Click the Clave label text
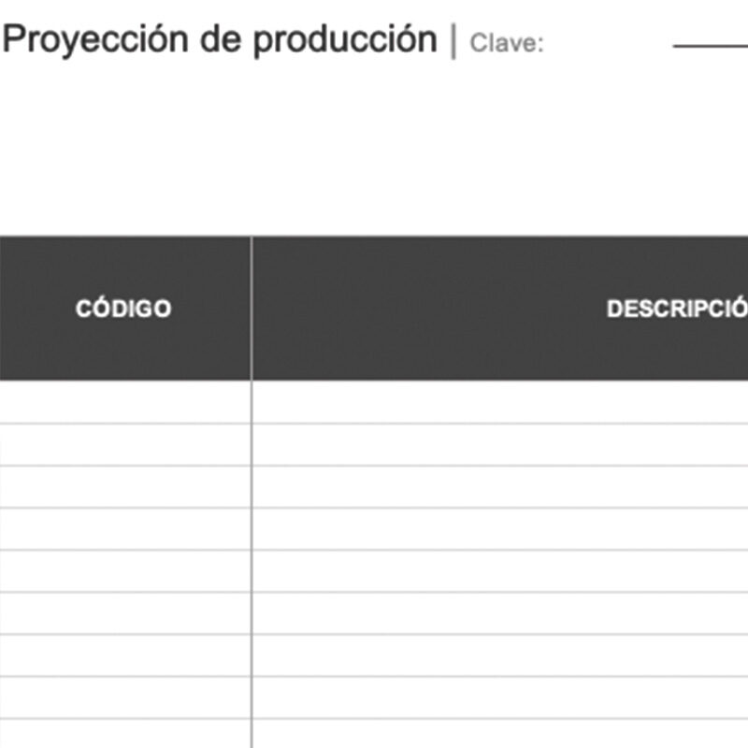The height and width of the screenshot is (748, 748). click(506, 43)
